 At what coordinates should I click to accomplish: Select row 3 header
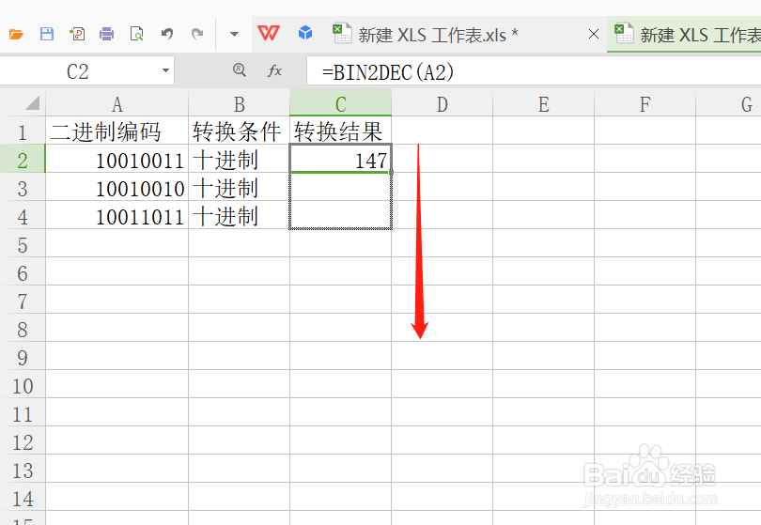(x=23, y=187)
